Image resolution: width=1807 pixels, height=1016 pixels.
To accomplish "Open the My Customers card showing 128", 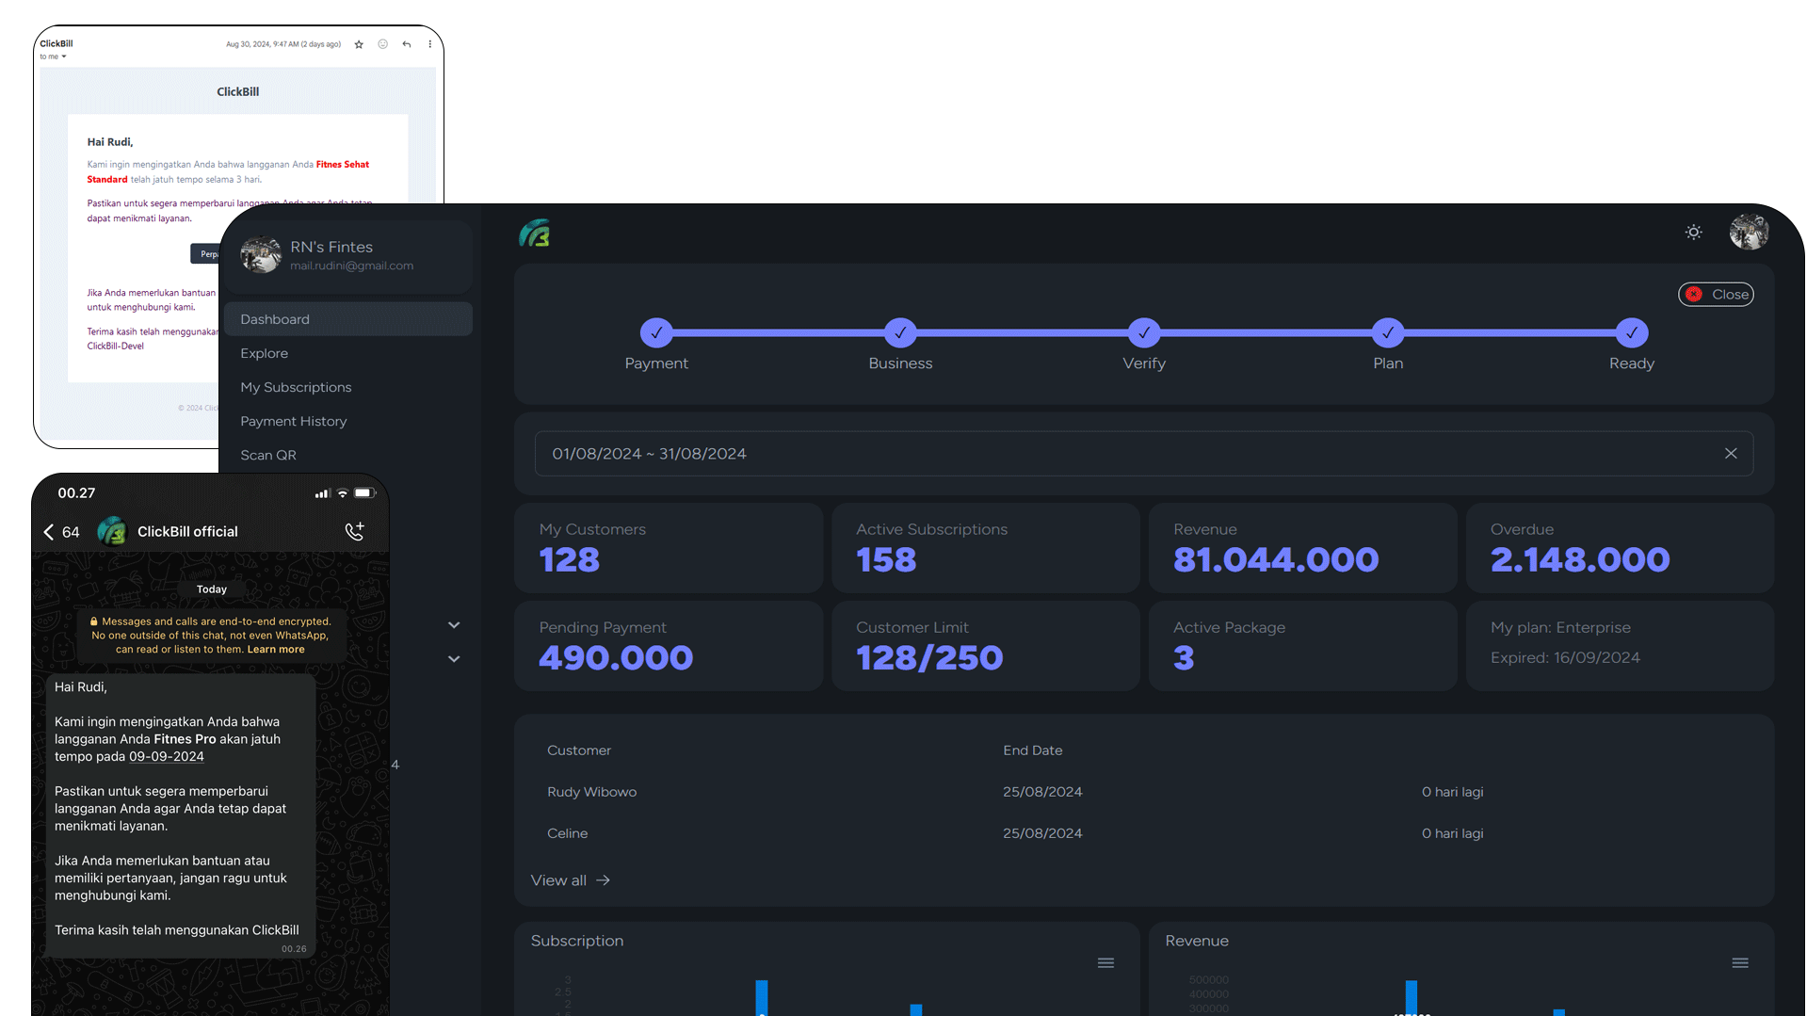I will click(x=669, y=548).
